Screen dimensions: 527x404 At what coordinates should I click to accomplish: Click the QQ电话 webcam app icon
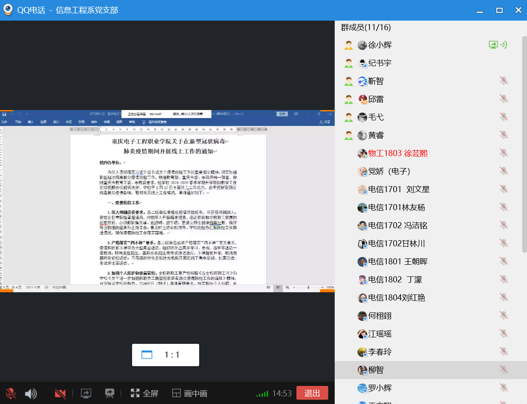point(8,10)
